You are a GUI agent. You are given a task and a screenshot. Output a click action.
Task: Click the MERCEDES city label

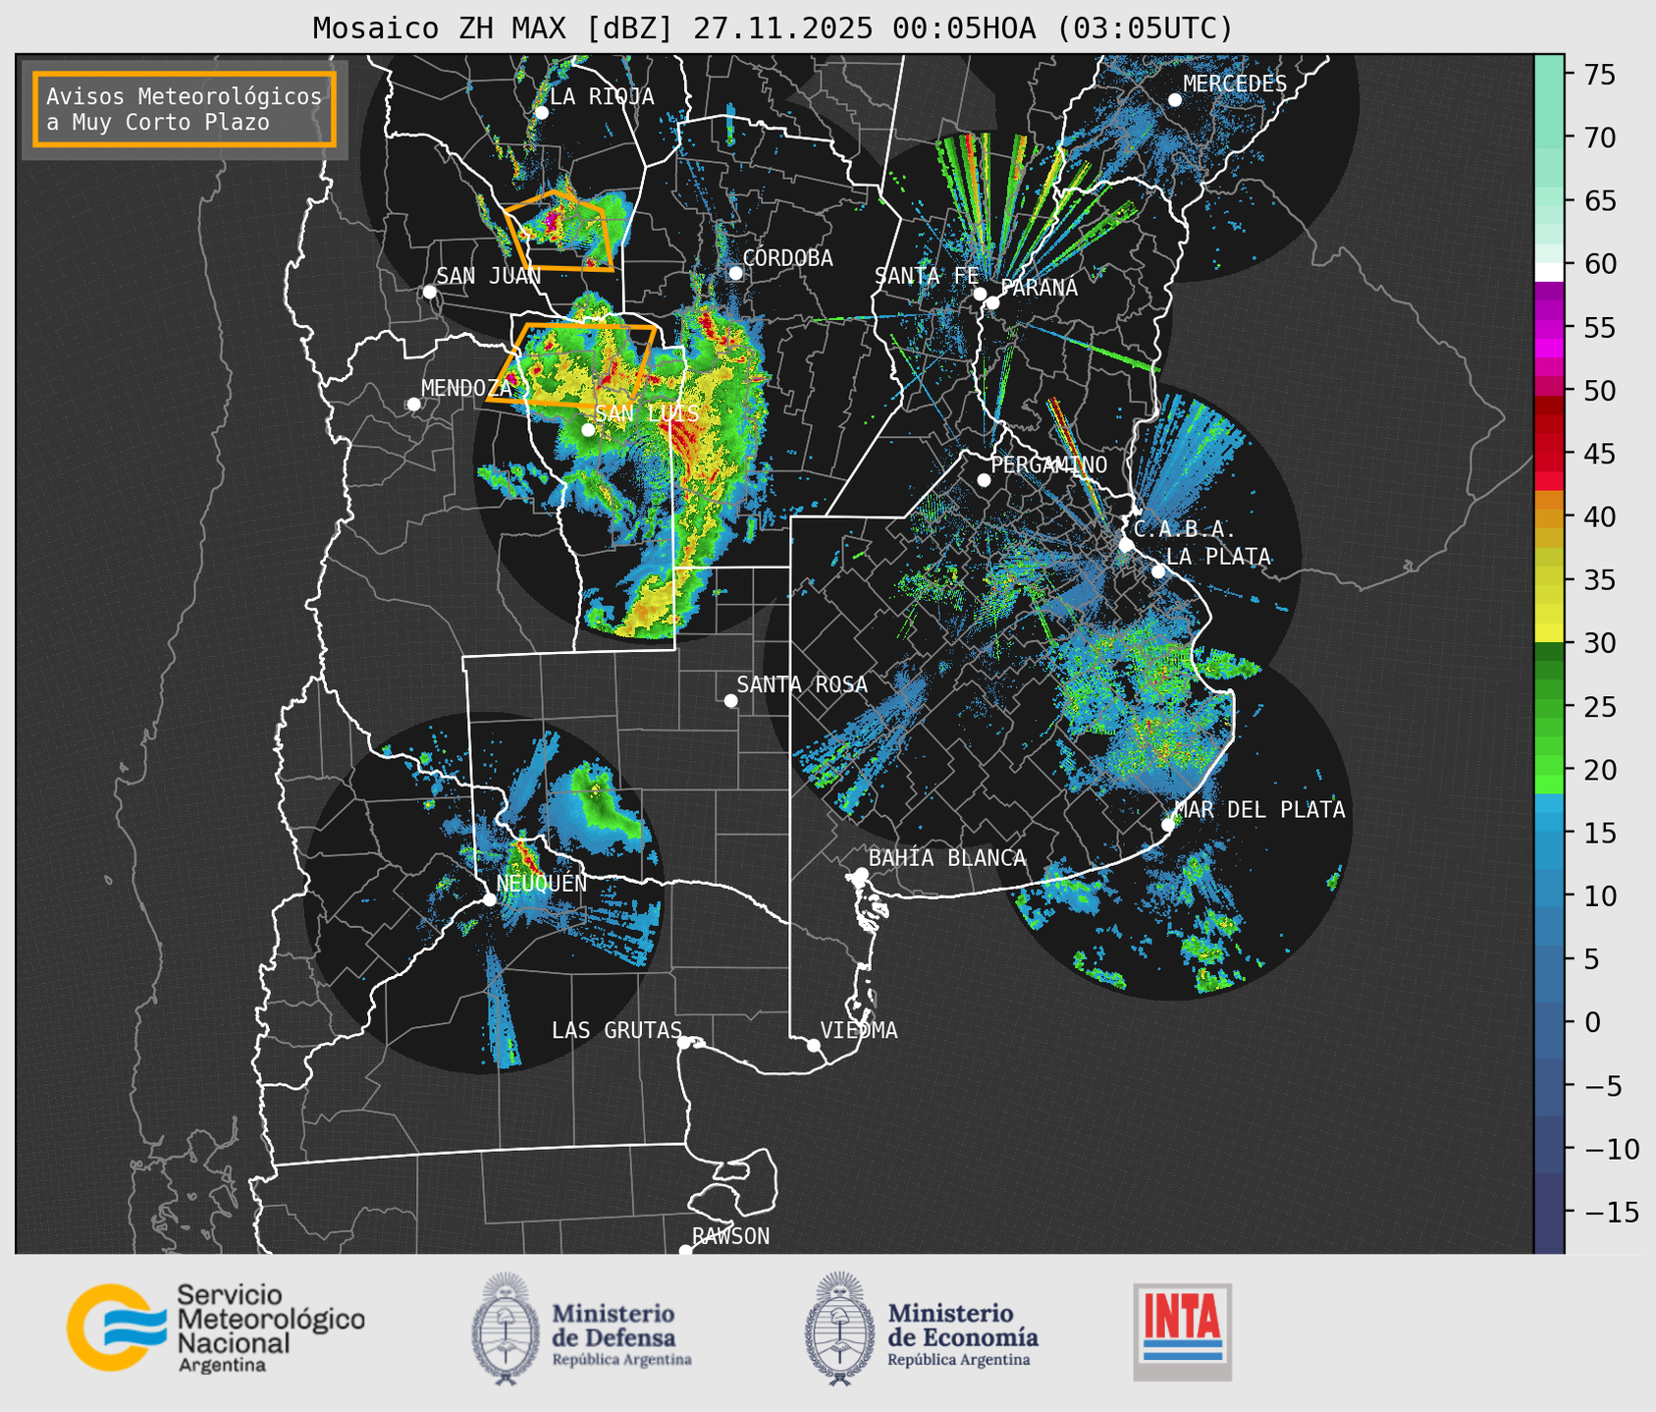[1235, 84]
